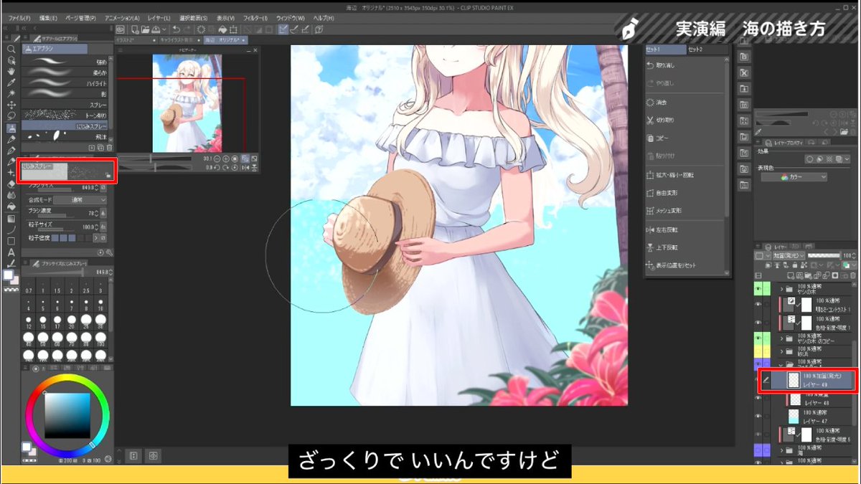Select the Hand move-view tool
Viewport: 861px width, 484px height.
point(11,72)
